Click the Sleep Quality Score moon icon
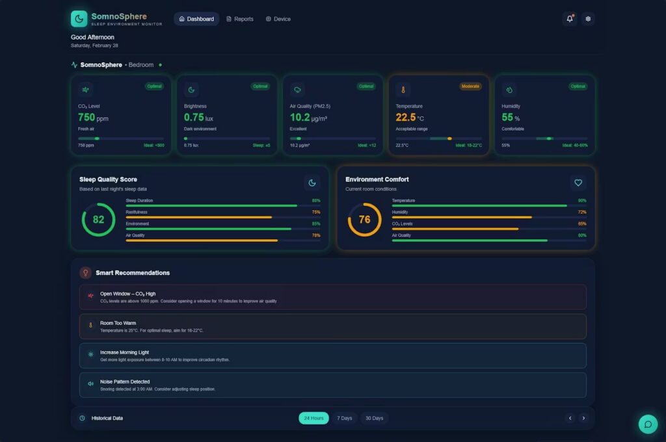This screenshot has height=442, width=666. (x=312, y=183)
